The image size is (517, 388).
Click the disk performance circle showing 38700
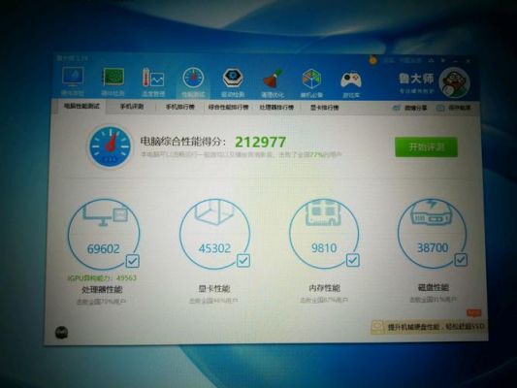433,233
